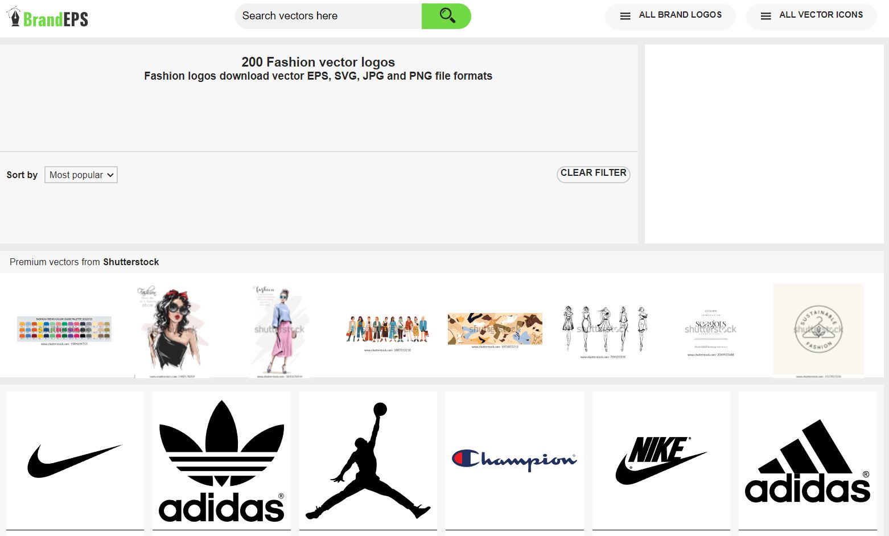Select the Jordan Jumpman logo

[x=368, y=461]
